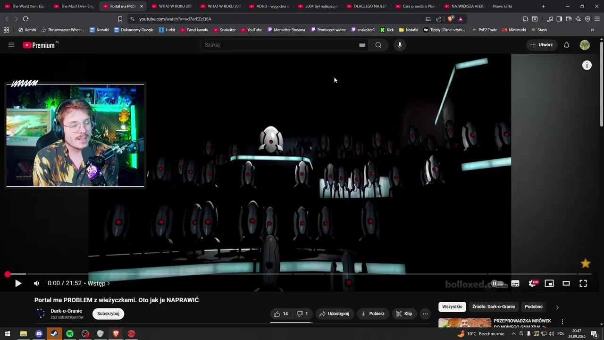
Task: Click Udostępnij share button
Action: [334, 314]
